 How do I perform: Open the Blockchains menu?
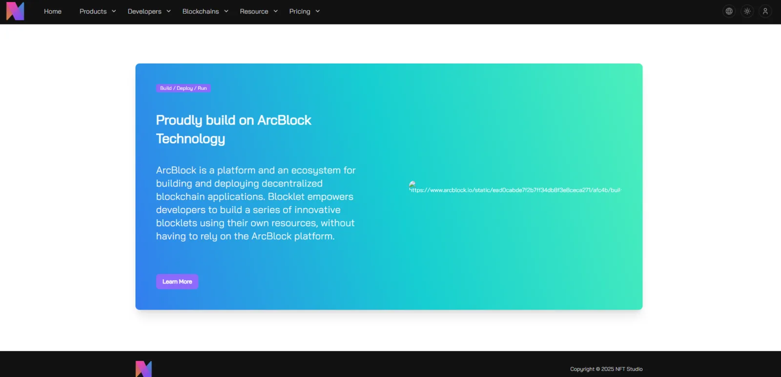201,11
